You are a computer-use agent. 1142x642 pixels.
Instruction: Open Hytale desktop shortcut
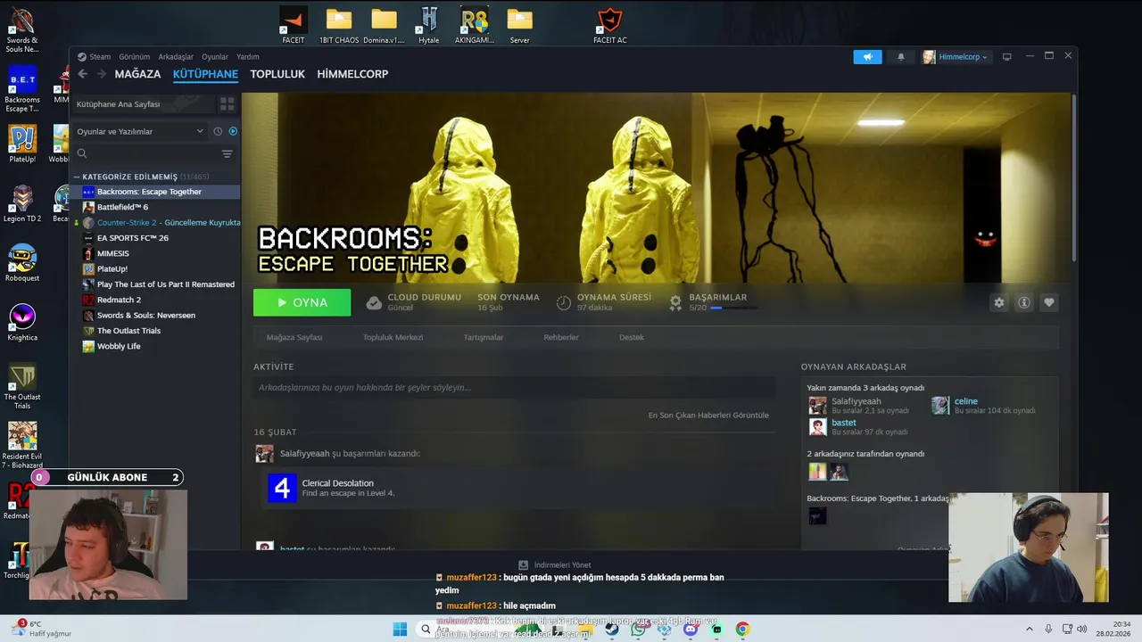[428, 25]
